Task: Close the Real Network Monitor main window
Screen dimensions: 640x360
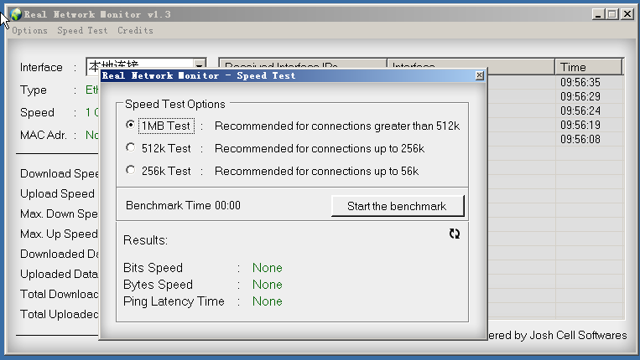Action: pos(627,14)
